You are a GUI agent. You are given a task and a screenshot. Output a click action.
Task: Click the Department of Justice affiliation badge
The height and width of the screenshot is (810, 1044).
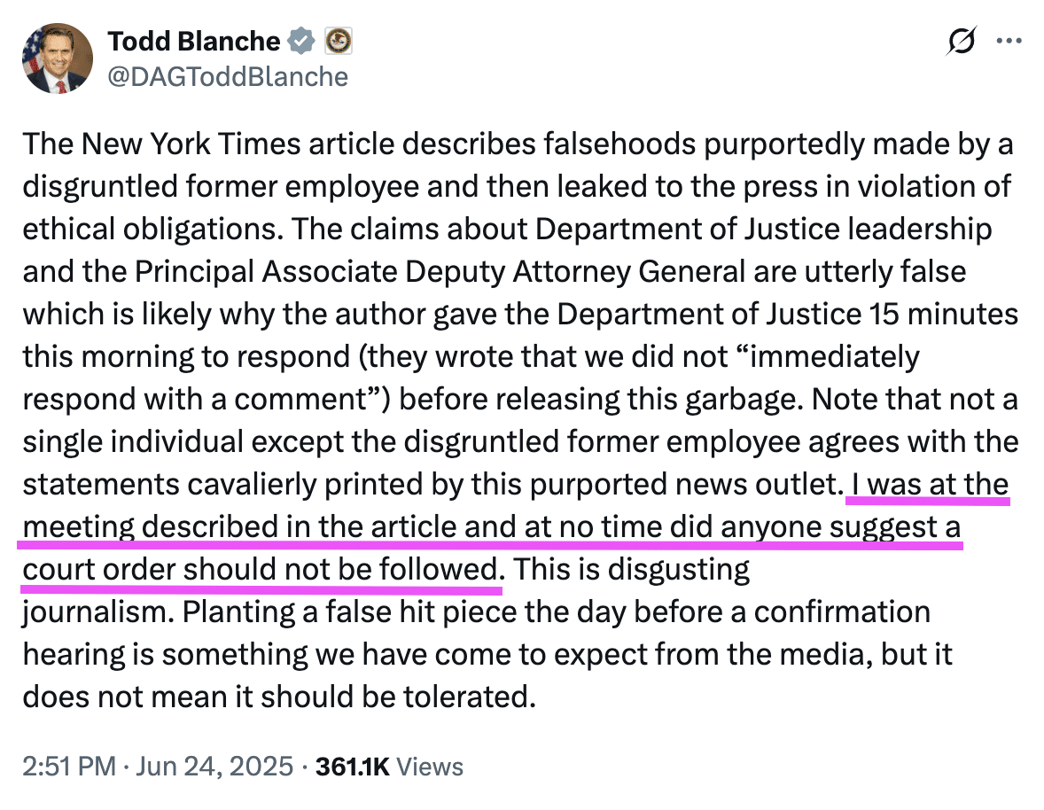[339, 42]
